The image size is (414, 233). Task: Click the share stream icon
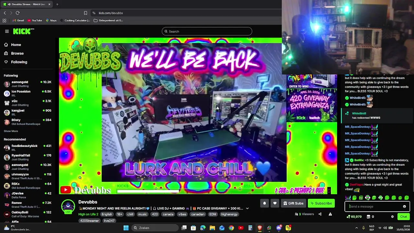point(320,214)
